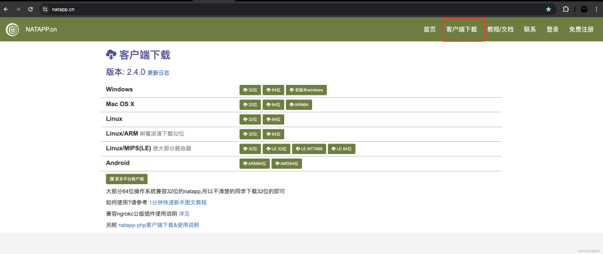This screenshot has width=603, height=254.
Task: Download Mac OS X 64位 client
Action: tap(273, 104)
